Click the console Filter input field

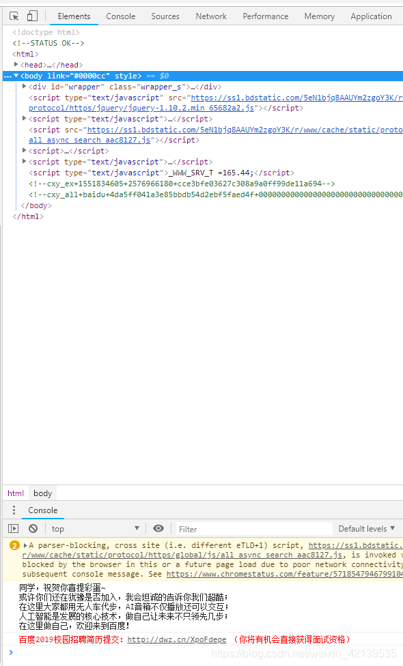click(x=254, y=530)
